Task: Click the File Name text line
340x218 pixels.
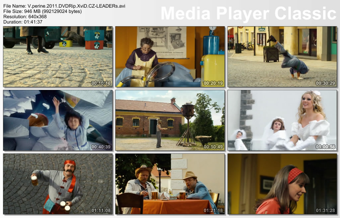Action: [64, 6]
